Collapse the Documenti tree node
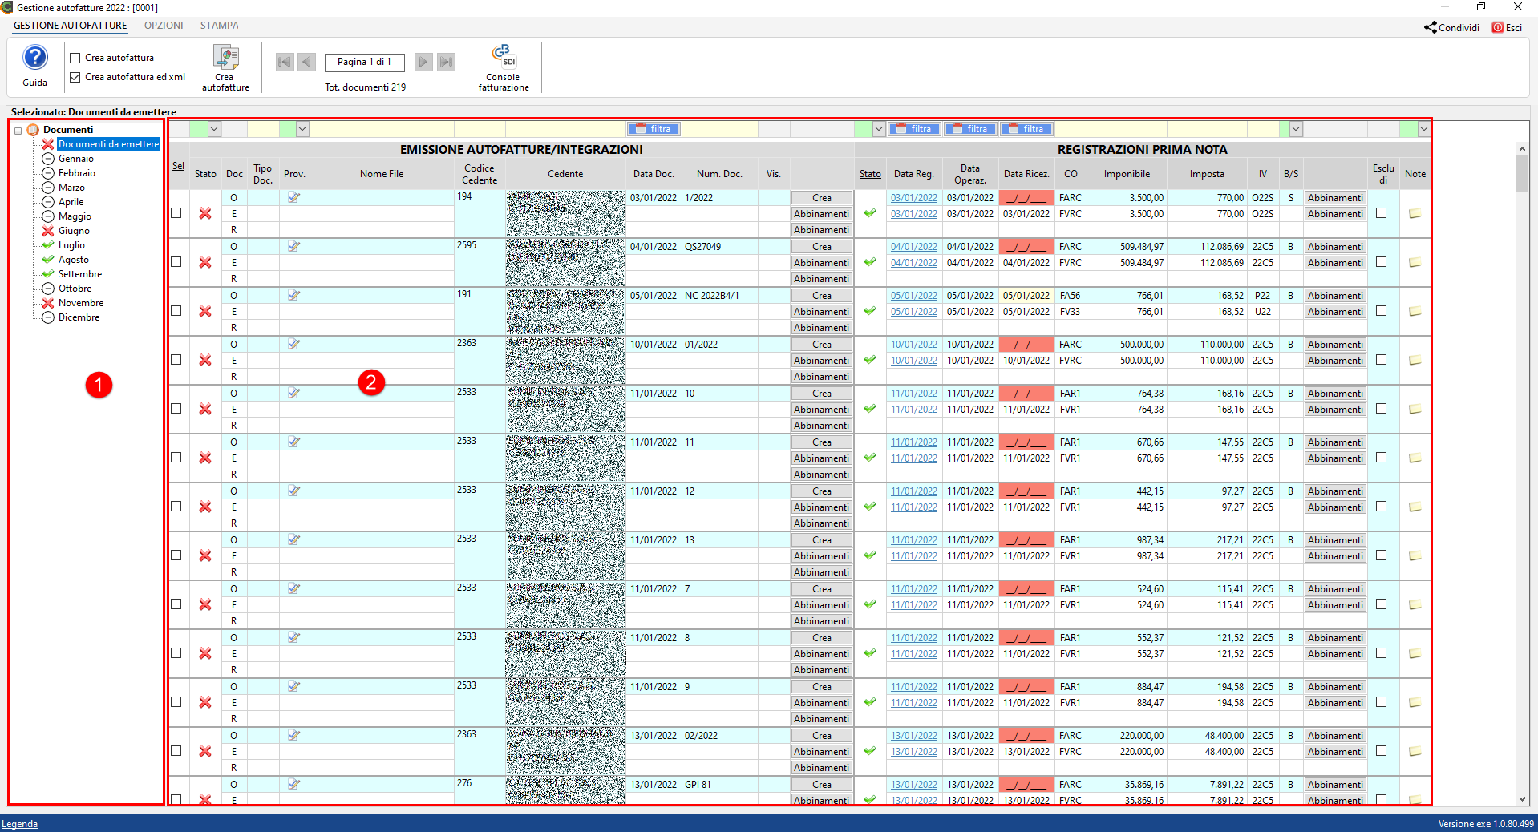This screenshot has height=832, width=1538. (x=18, y=130)
